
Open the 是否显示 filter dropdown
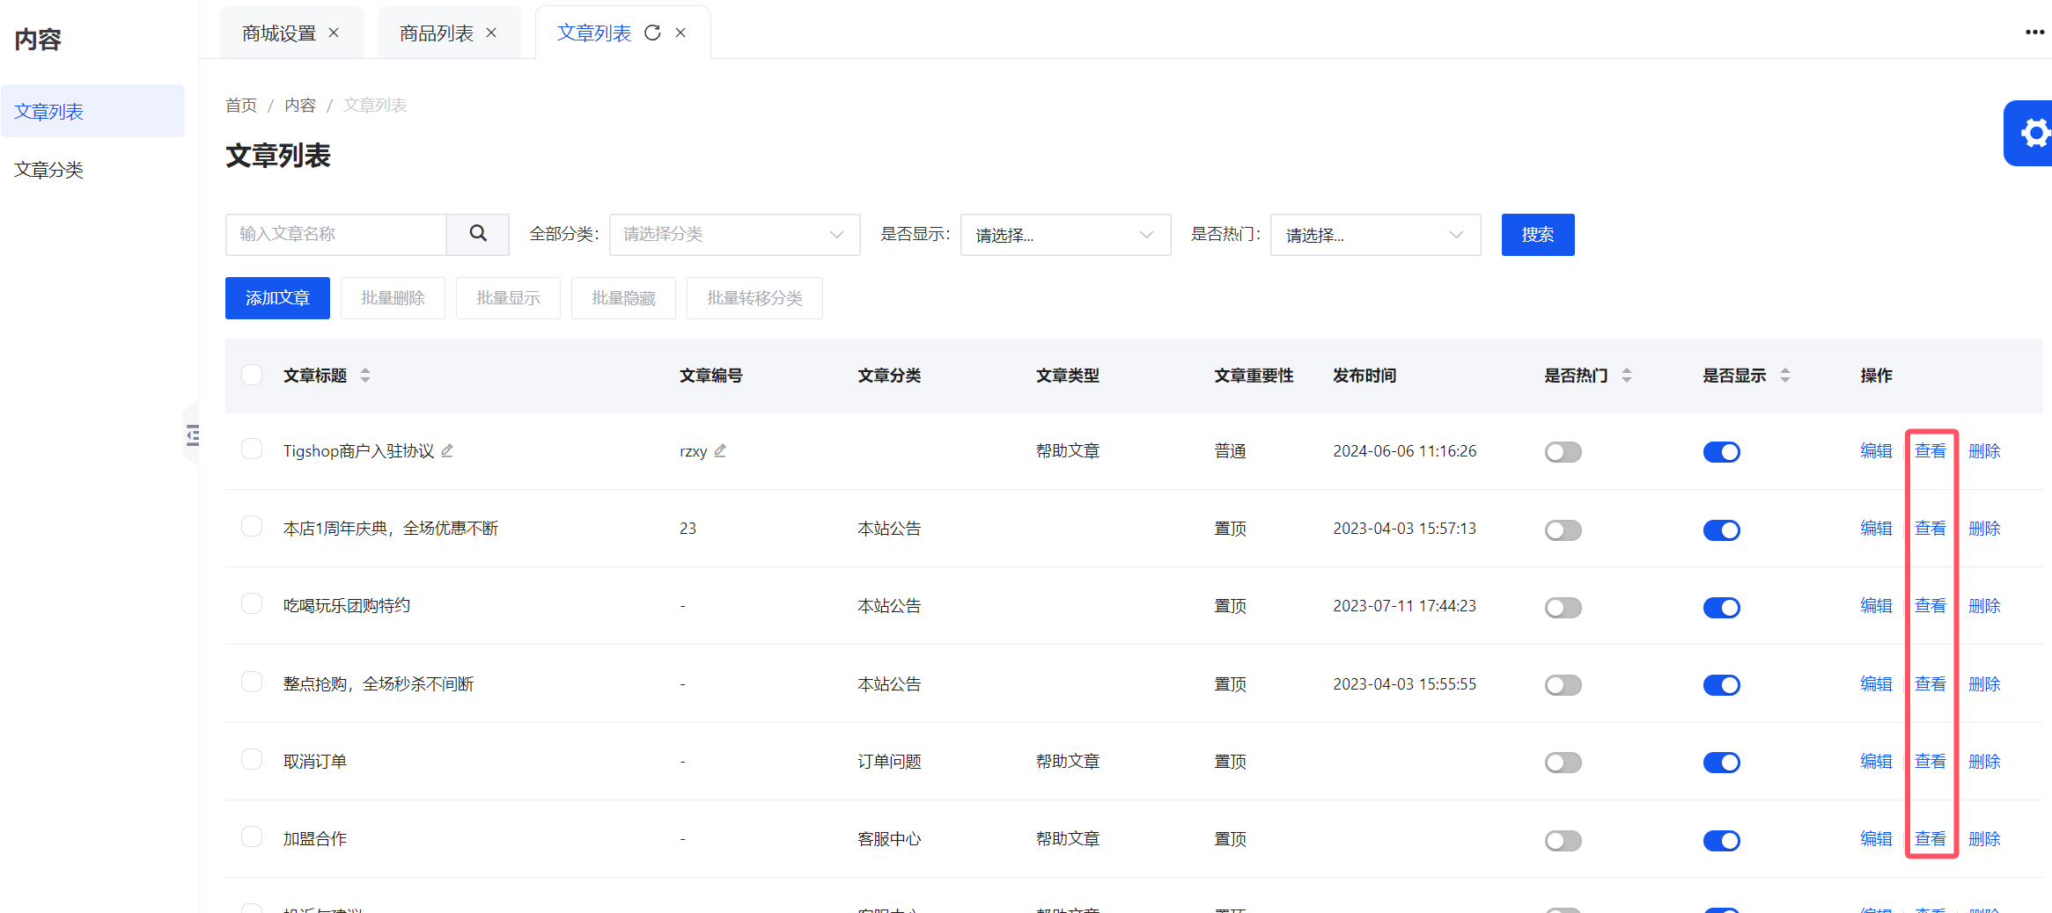click(x=1065, y=235)
